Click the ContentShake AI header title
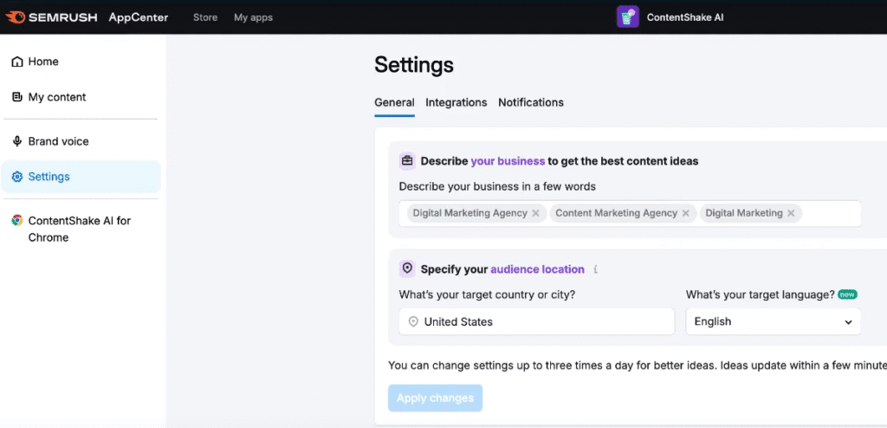887x428 pixels. coord(685,17)
